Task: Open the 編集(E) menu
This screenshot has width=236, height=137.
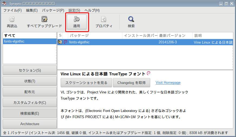Action: (x=32, y=10)
